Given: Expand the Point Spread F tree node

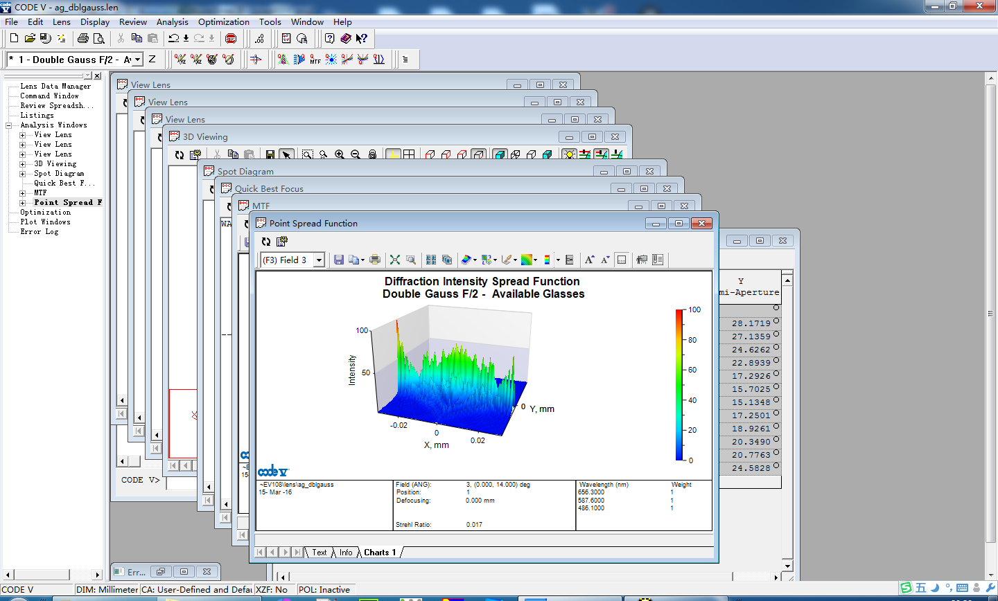Looking at the screenshot, I should (23, 203).
